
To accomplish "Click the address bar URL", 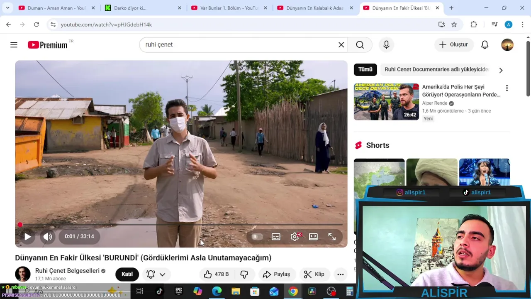I will [106, 25].
